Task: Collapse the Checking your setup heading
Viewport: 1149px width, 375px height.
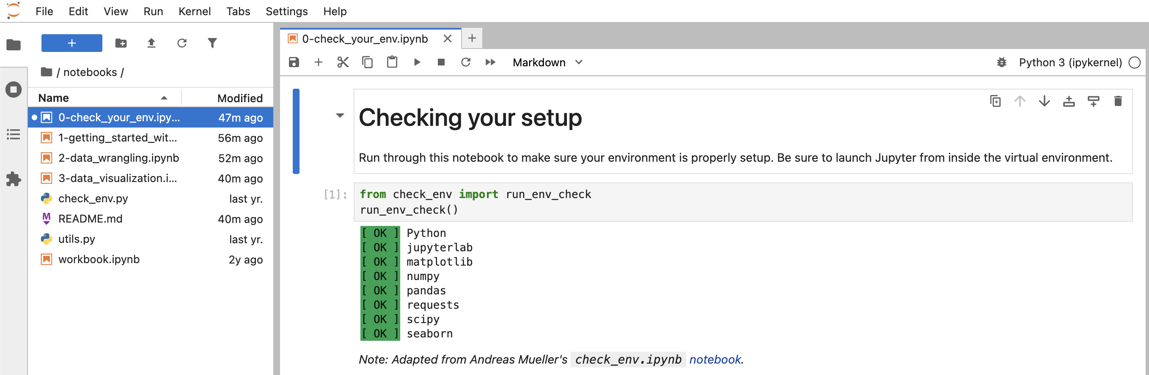Action: 340,116
